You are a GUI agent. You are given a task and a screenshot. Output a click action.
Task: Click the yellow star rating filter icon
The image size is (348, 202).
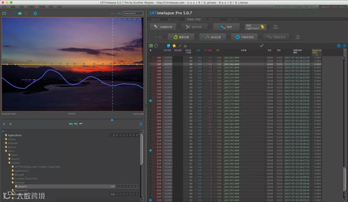(174, 46)
